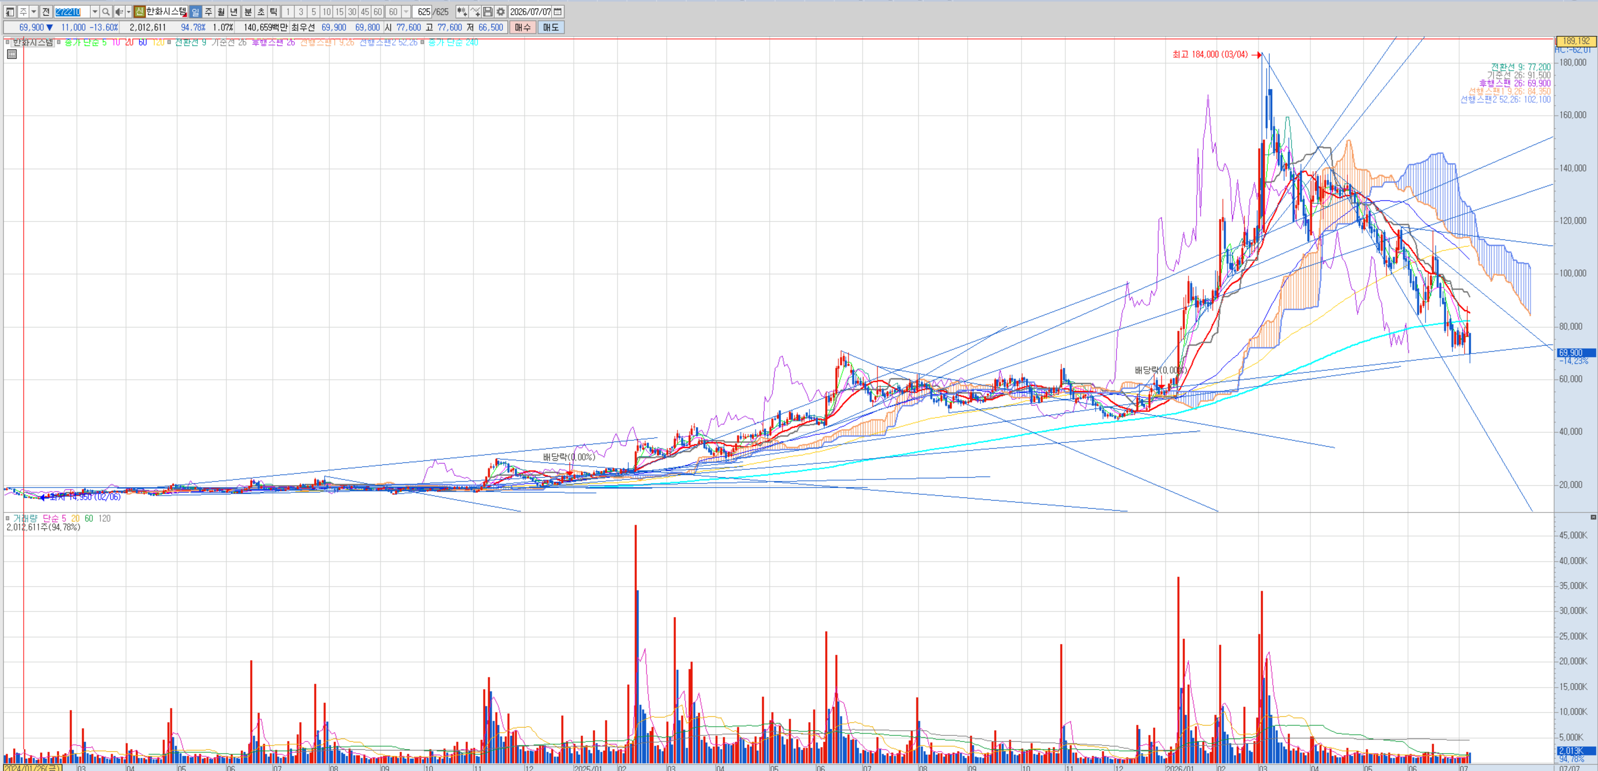This screenshot has height=771, width=1598.
Task: Expand the stock code history dropdown
Action: click(x=94, y=12)
